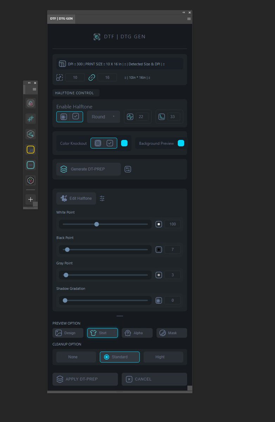
Task: Edit the Black Point value field 7
Action: click(x=173, y=250)
